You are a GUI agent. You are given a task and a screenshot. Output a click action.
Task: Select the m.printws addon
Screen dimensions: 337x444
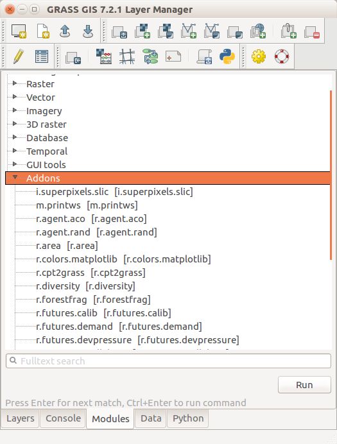(87, 205)
